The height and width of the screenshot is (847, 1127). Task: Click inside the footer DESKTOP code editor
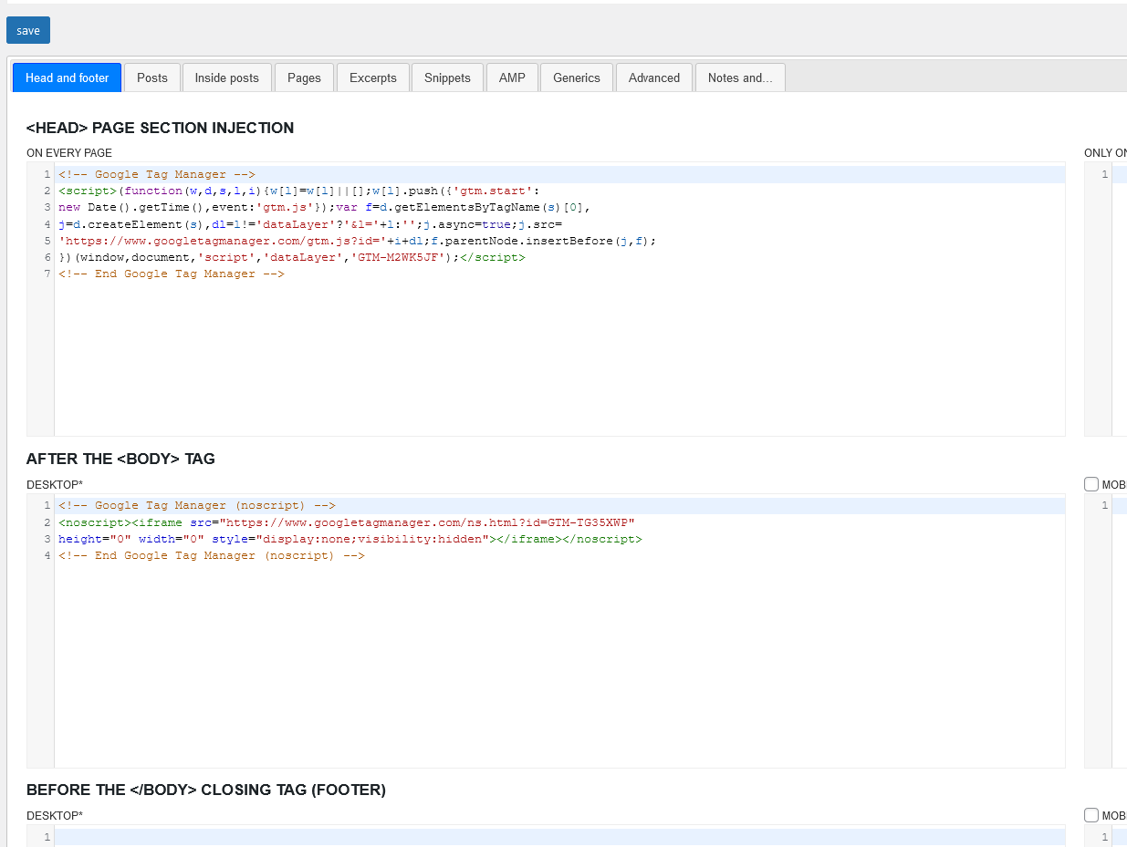pos(548,837)
